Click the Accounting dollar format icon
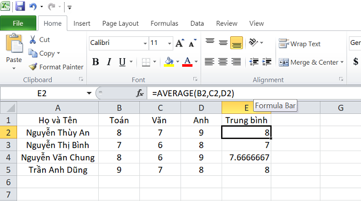This screenshot has width=361, height=201. [x=356, y=61]
